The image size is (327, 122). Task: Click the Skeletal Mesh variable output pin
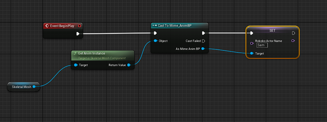pyautogui.click(x=34, y=87)
